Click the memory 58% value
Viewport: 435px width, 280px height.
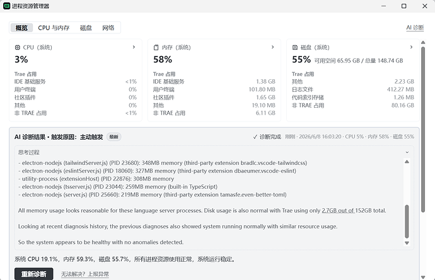click(x=163, y=59)
